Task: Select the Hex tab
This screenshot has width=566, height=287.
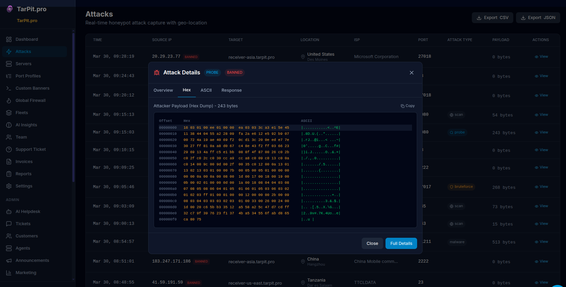Action: coord(187,90)
